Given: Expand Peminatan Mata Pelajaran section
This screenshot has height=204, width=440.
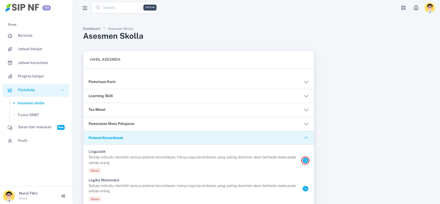Looking at the screenshot, I should pyautogui.click(x=199, y=124).
